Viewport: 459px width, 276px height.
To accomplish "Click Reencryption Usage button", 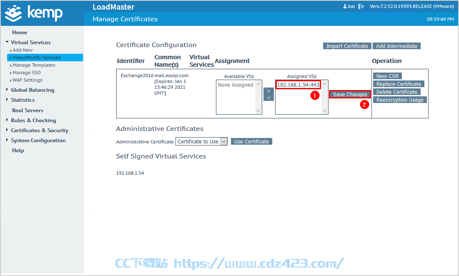I will [400, 100].
